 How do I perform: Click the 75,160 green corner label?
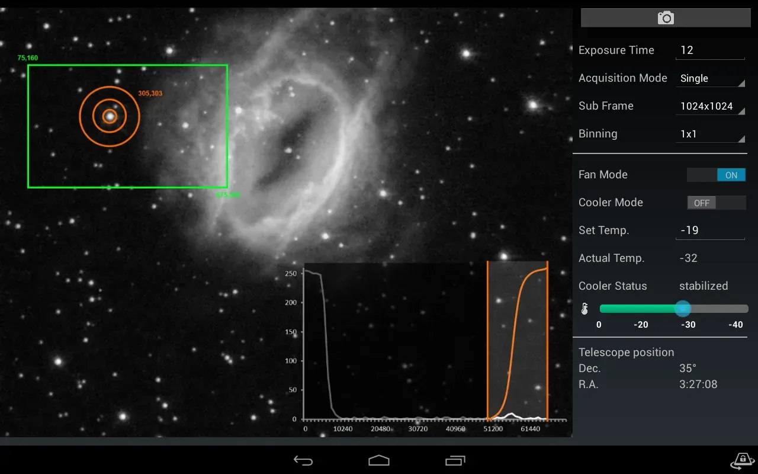pos(28,58)
